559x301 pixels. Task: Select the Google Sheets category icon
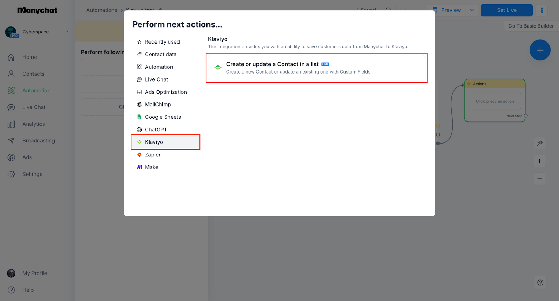point(139,117)
